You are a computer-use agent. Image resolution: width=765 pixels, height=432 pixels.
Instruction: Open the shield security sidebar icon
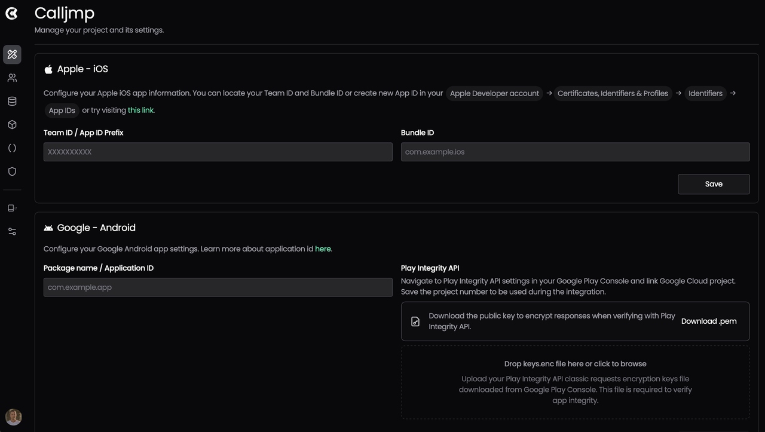click(x=12, y=171)
